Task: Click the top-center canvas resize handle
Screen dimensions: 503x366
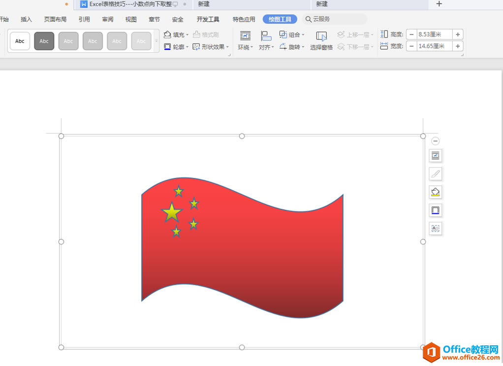Action: pyautogui.click(x=242, y=136)
